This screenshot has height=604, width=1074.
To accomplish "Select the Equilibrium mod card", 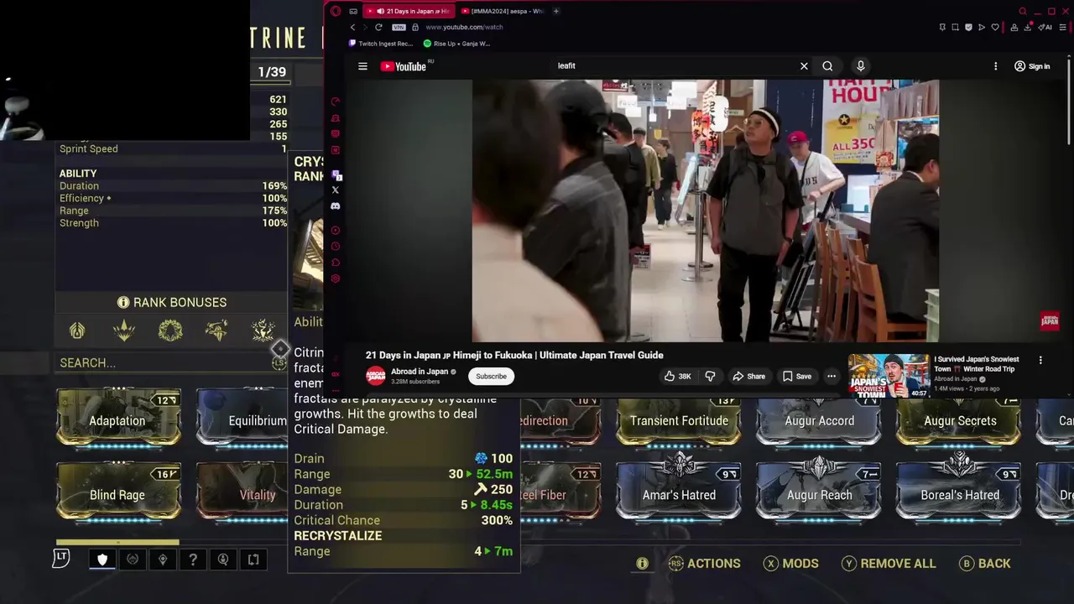I will (242, 418).
